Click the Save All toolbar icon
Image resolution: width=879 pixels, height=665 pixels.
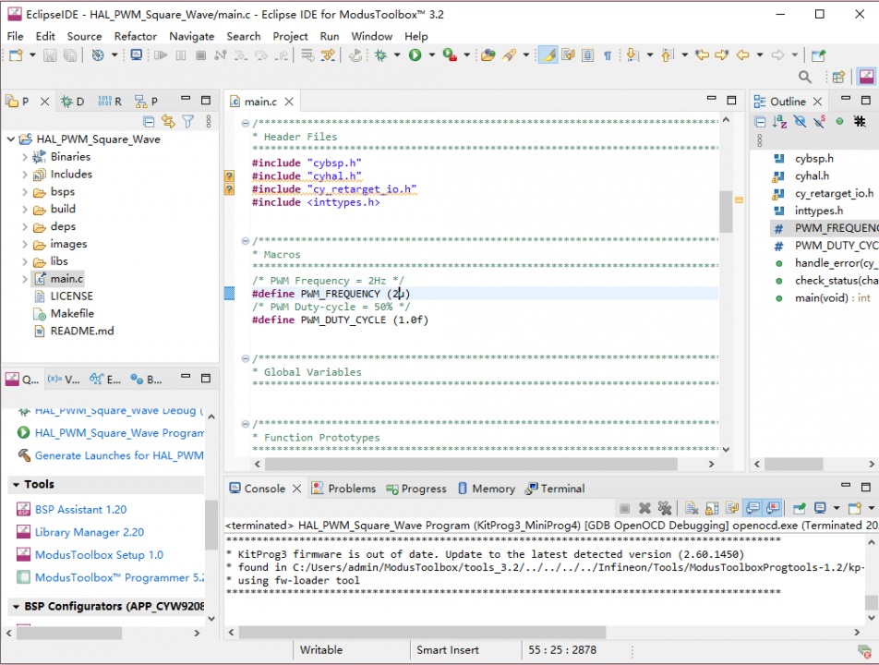70,54
